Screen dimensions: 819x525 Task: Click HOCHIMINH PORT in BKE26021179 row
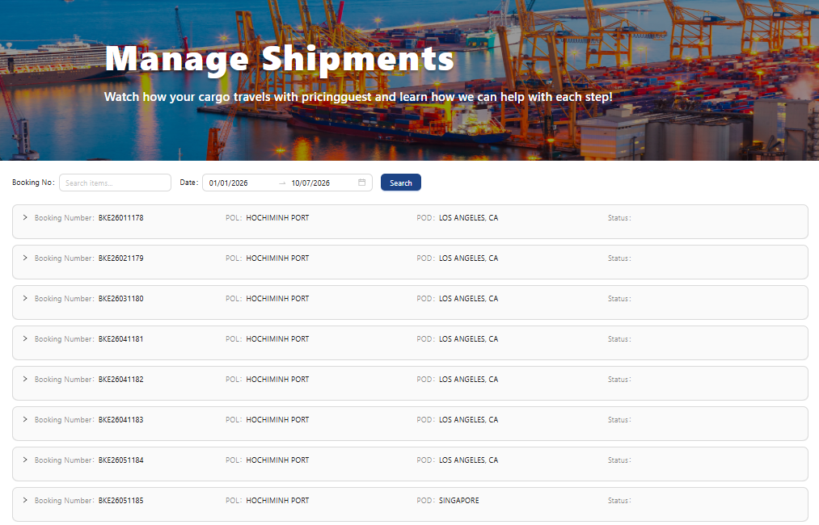pos(277,258)
